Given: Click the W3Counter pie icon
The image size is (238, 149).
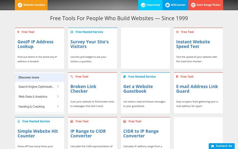Looking at the screenshot, I should pos(167,5).
